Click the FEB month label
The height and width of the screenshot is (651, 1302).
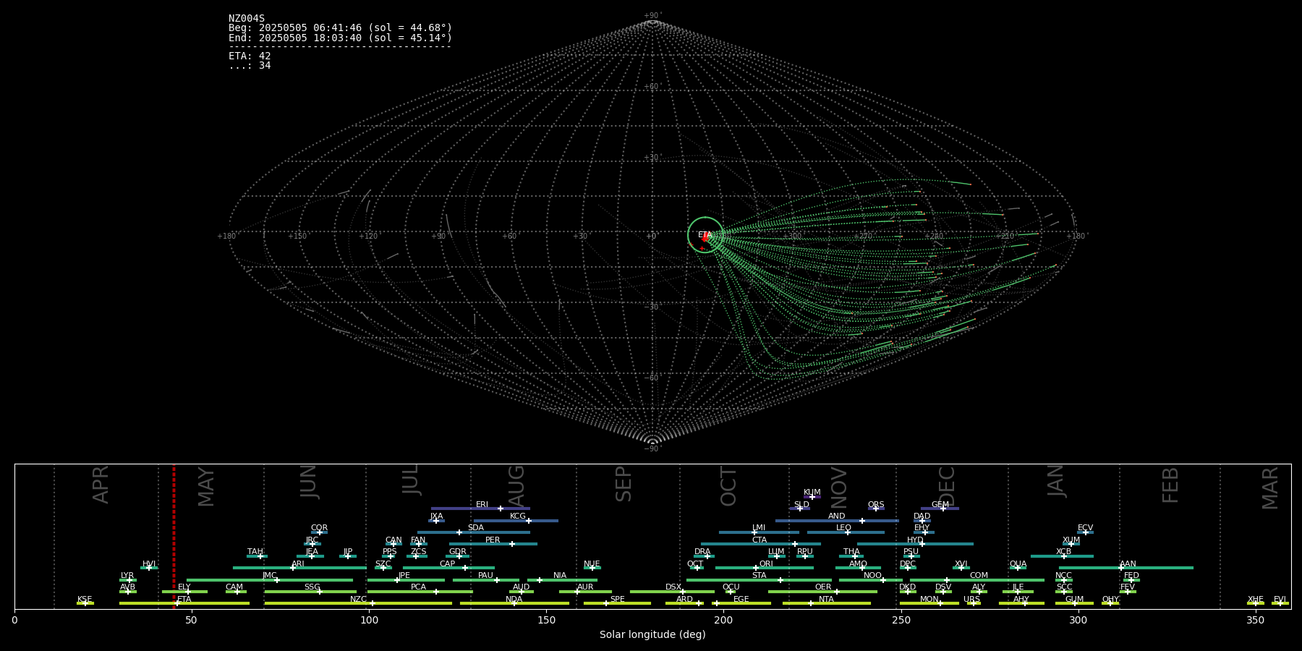click(1170, 485)
